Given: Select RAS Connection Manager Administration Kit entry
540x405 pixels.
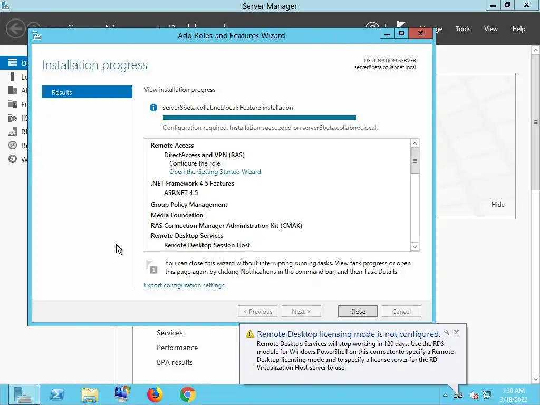Looking at the screenshot, I should (x=226, y=226).
